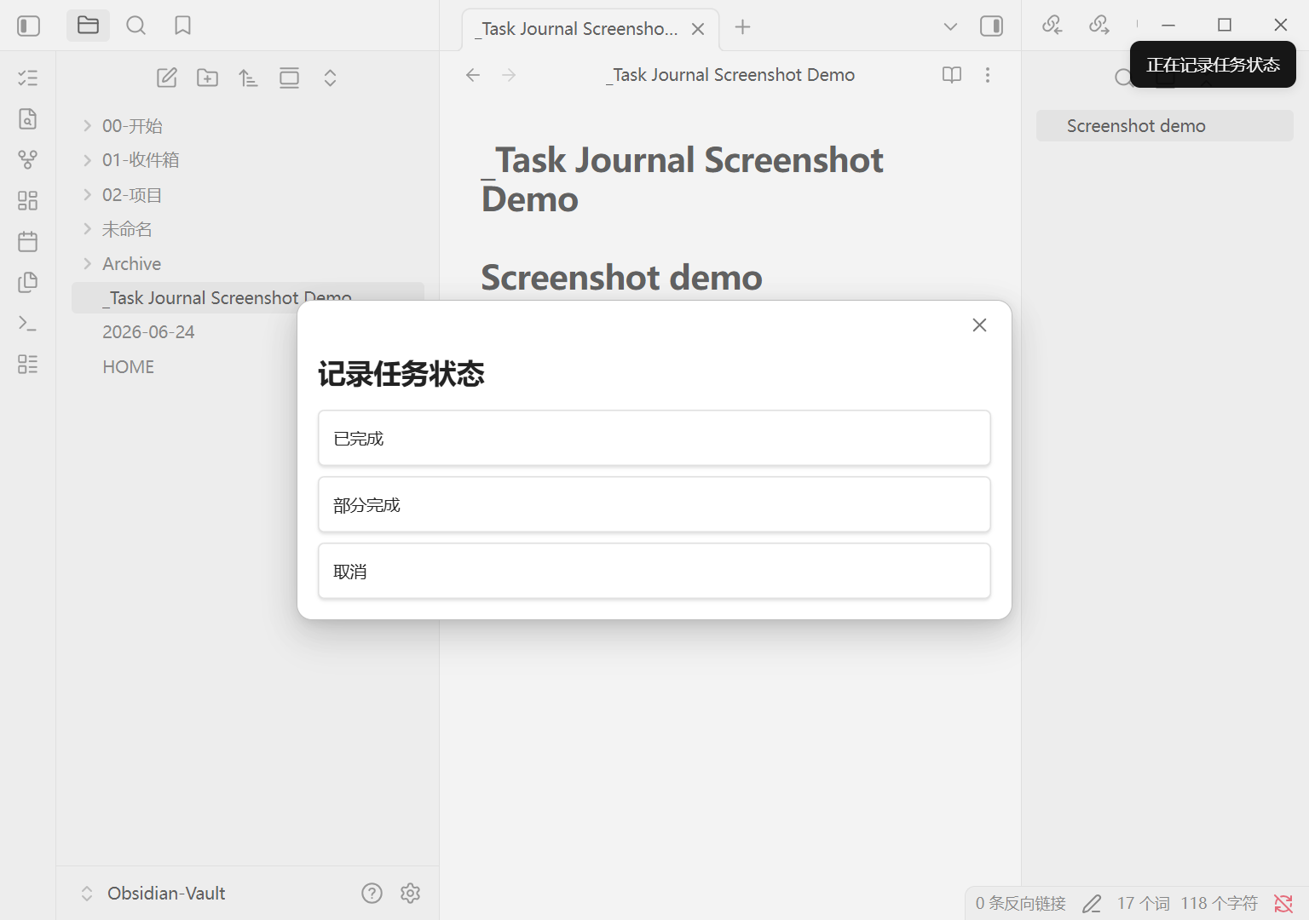
Task: Open the HOME note
Action: [129, 367]
